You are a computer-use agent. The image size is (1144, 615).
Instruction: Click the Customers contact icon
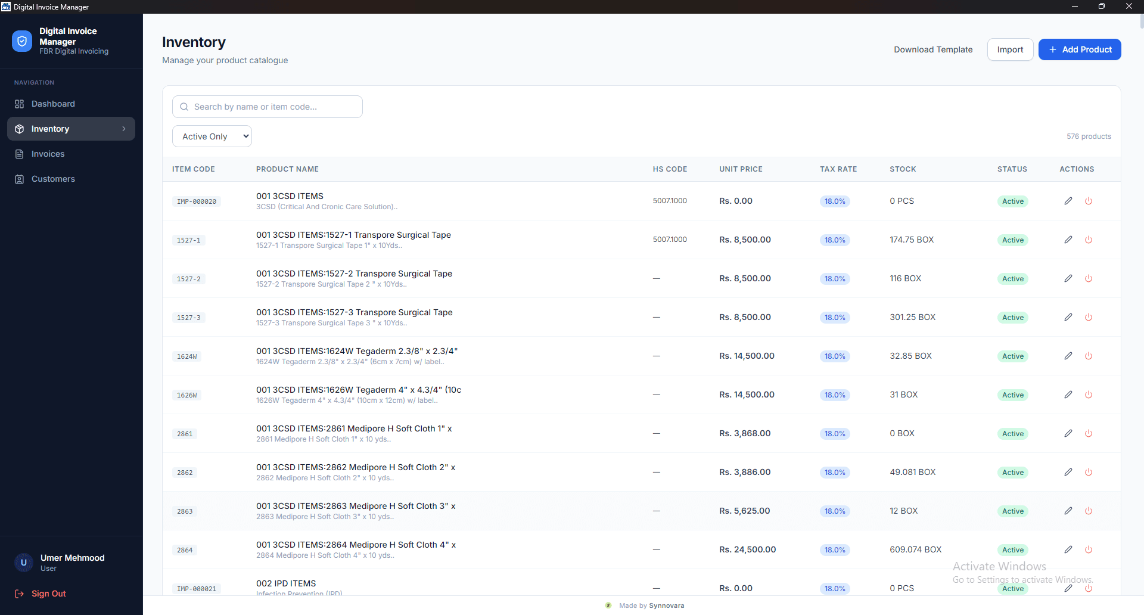tap(19, 179)
